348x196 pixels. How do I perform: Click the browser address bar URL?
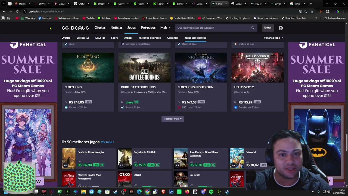(46, 11)
